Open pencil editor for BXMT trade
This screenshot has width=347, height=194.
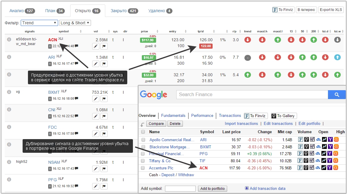(96, 99)
